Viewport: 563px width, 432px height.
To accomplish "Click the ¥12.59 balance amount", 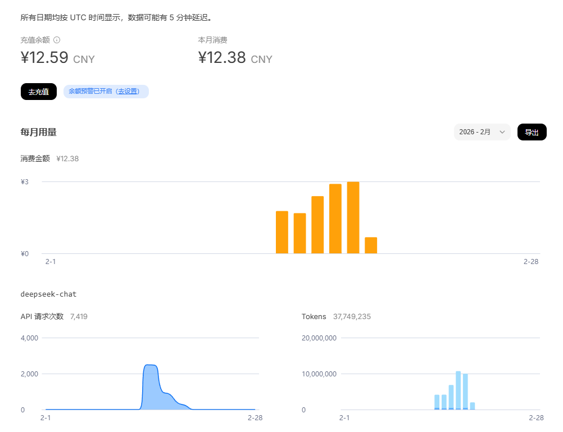I will pos(44,58).
